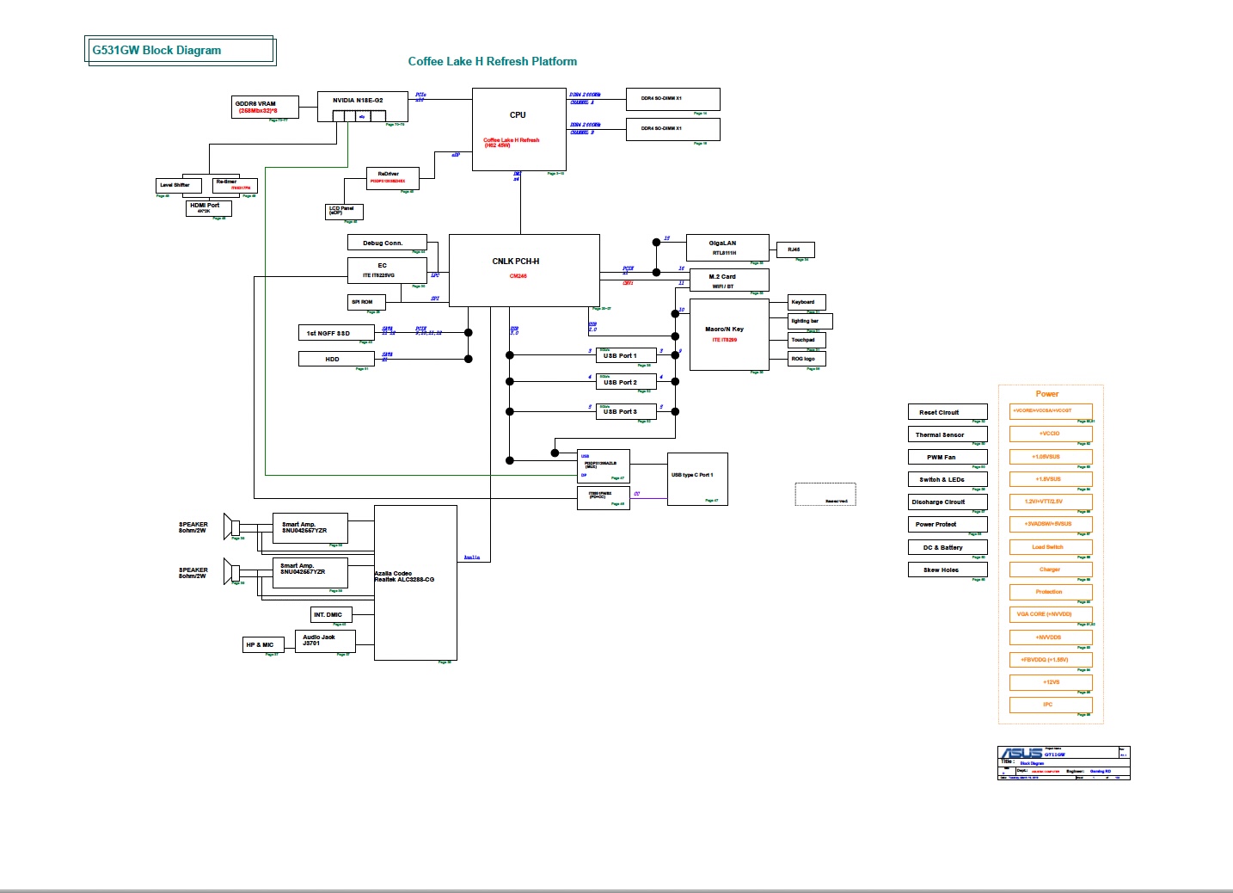Click the Channel B DDR4 SO-DIMM block

tap(673, 129)
